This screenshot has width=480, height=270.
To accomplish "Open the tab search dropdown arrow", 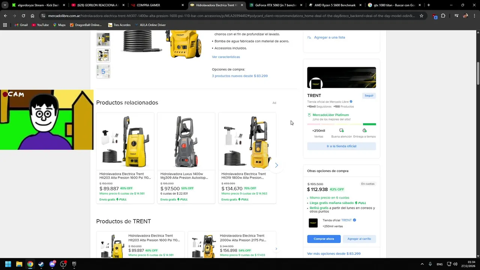I will click(5, 5).
